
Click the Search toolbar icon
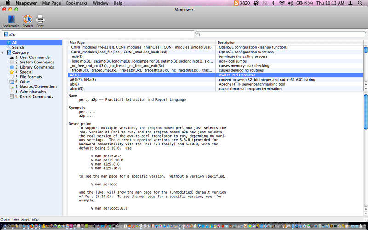pos(28,21)
